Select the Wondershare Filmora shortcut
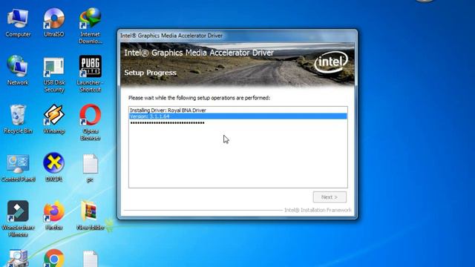Viewport: 475px width, 267px height. 18,219
